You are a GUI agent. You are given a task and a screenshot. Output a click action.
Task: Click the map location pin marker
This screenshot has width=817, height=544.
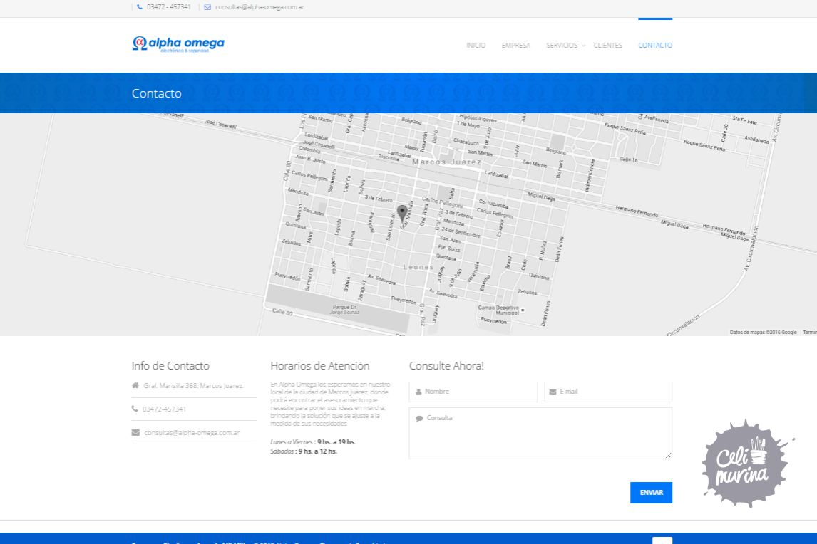click(402, 213)
